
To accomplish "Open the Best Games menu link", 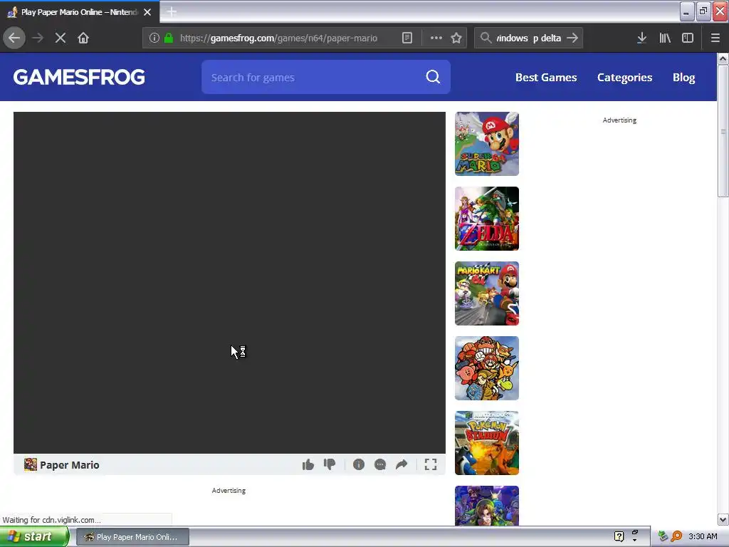I will 546,77.
